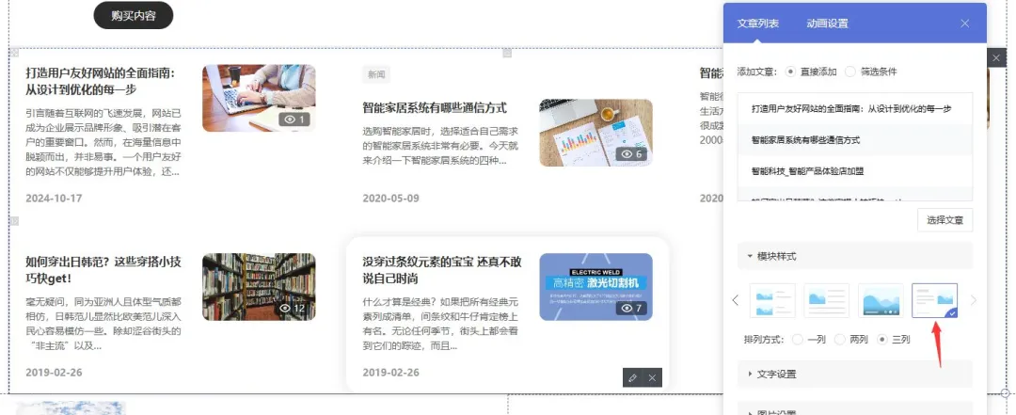Image resolution: width=1016 pixels, height=415 pixels.
Task: Click the top-left corner resize handle of module
Action: (13, 52)
